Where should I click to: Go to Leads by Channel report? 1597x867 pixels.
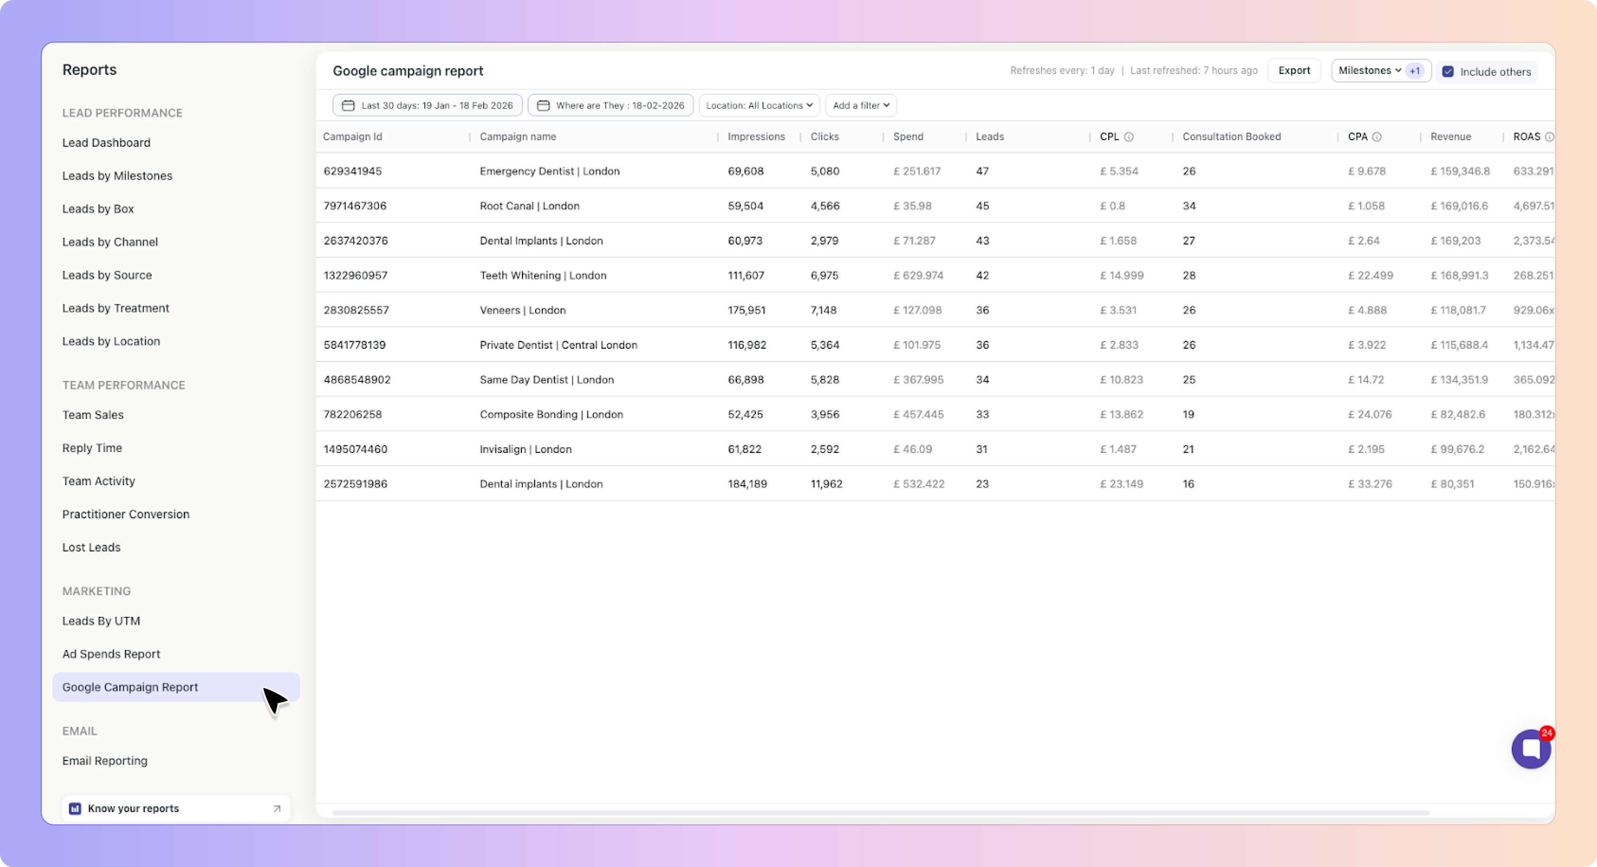coord(110,242)
